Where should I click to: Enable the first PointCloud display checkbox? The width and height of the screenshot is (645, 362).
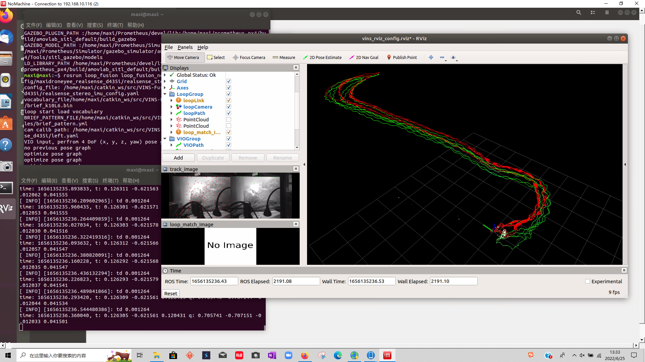[x=229, y=120]
